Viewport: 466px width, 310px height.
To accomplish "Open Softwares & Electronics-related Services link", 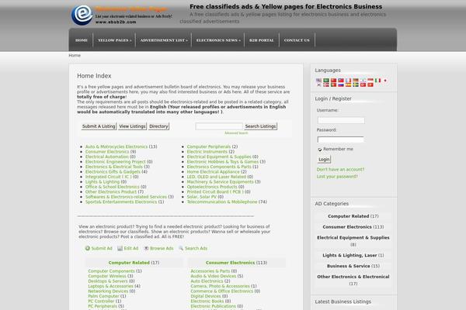I will click(x=126, y=197).
